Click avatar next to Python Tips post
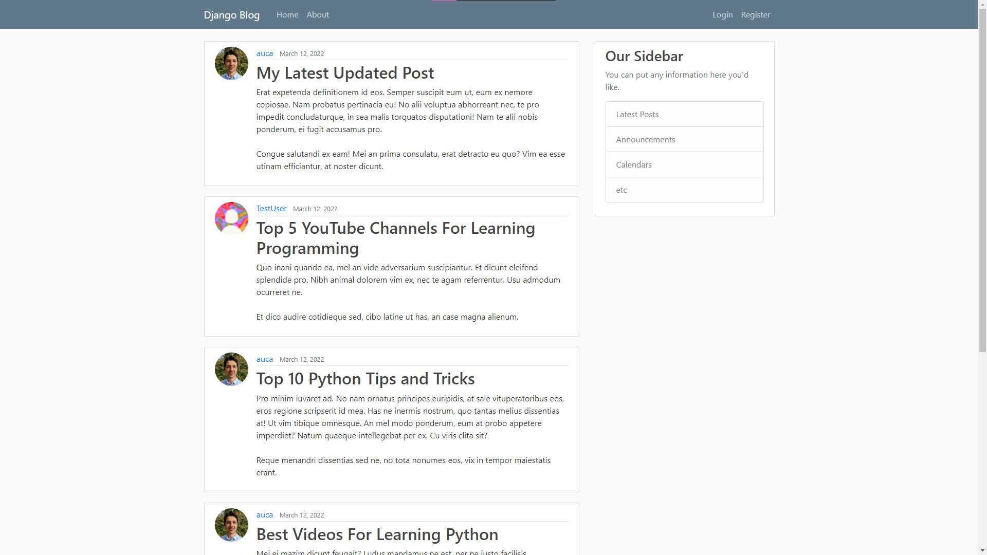The image size is (987, 555). coord(231,369)
